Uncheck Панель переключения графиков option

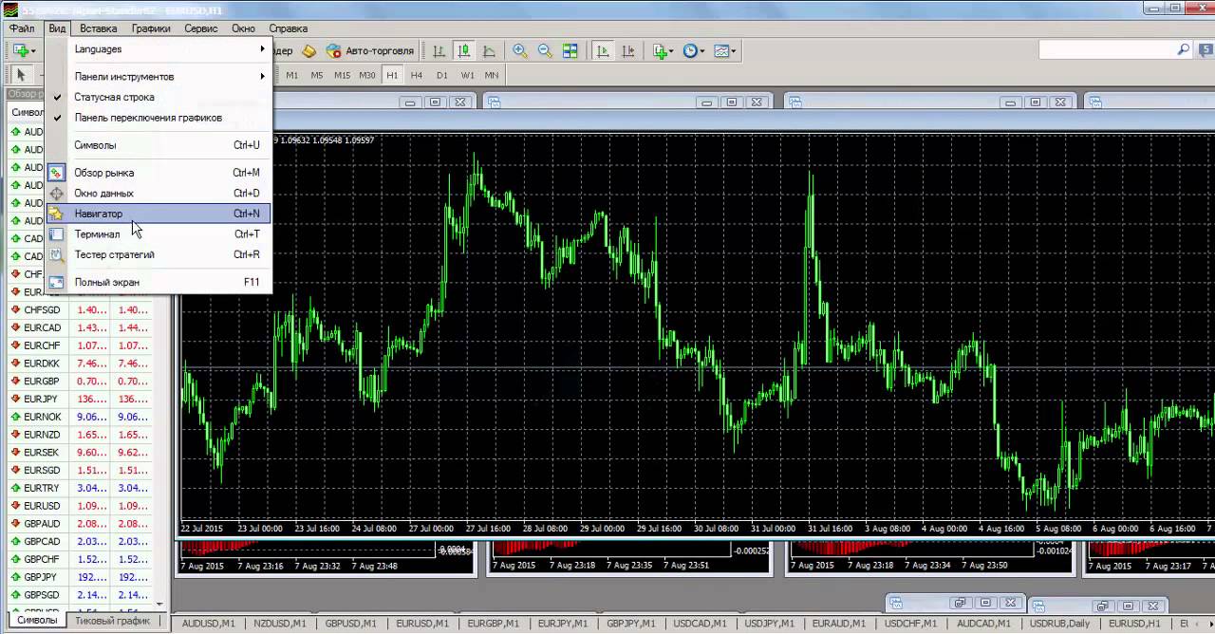[x=159, y=119]
